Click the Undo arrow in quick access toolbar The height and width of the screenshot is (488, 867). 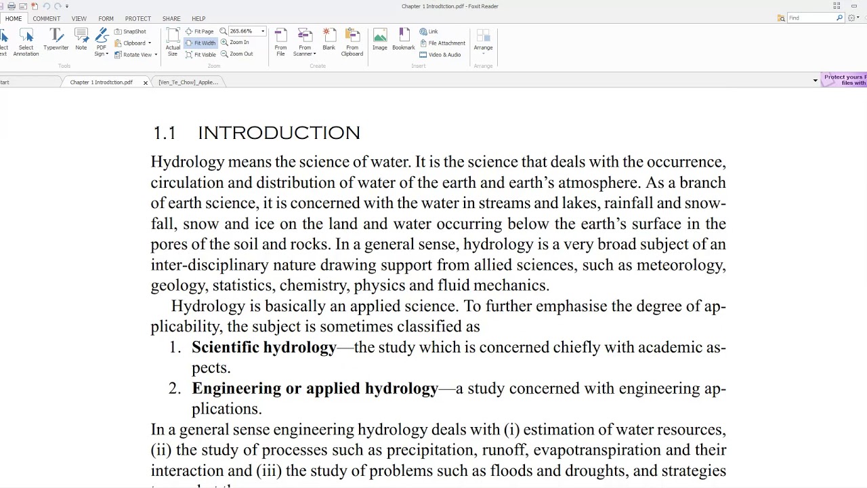46,6
